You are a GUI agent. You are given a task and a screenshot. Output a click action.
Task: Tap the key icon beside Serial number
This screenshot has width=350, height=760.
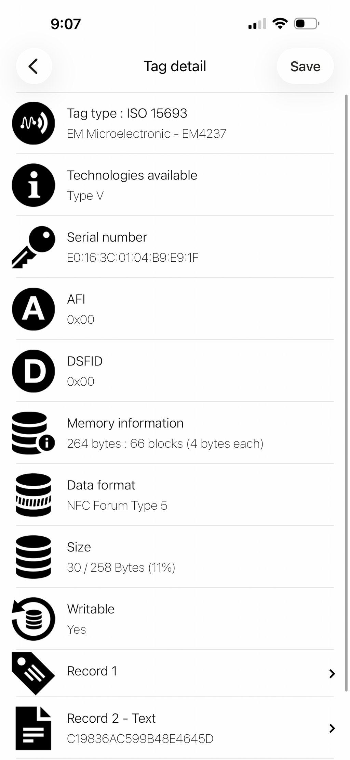pyautogui.click(x=33, y=247)
